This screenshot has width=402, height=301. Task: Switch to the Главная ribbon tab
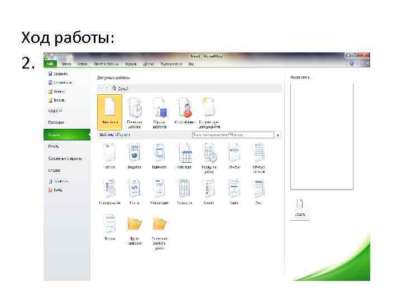point(66,64)
